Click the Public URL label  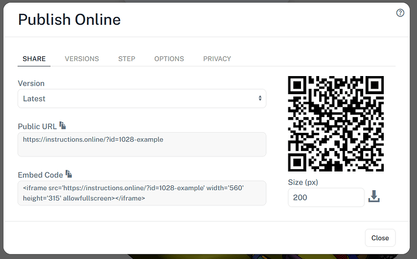coord(37,126)
